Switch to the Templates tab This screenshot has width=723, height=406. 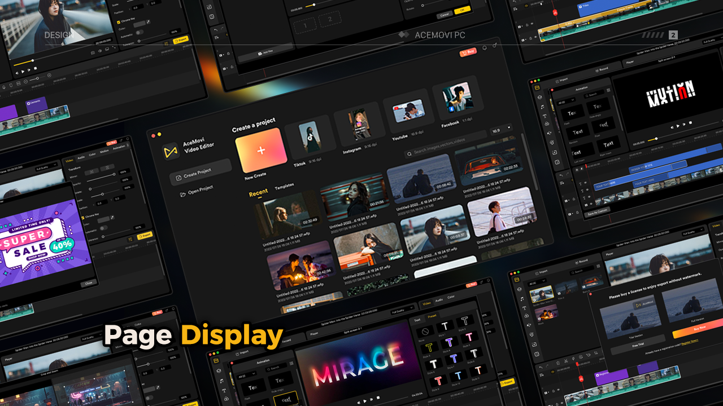coord(284,186)
